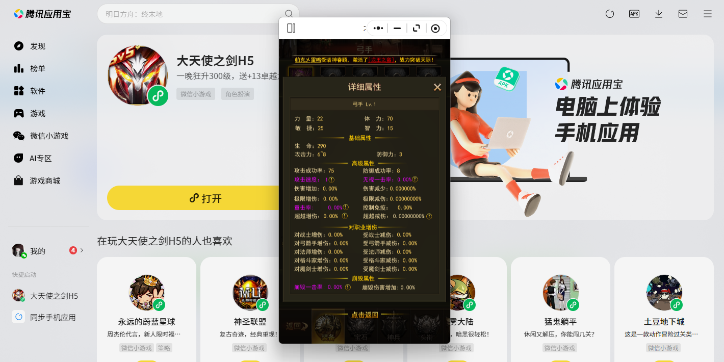Open notifications badge showing 4
The width and height of the screenshot is (724, 362).
[x=73, y=250]
